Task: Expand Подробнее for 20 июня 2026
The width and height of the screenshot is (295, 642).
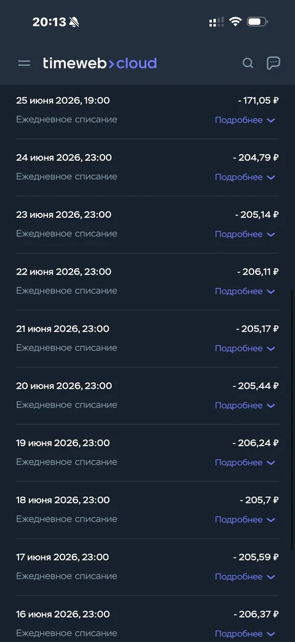Action: click(x=245, y=406)
